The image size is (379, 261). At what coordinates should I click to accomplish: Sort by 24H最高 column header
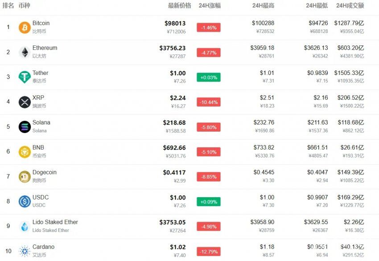point(263,5)
